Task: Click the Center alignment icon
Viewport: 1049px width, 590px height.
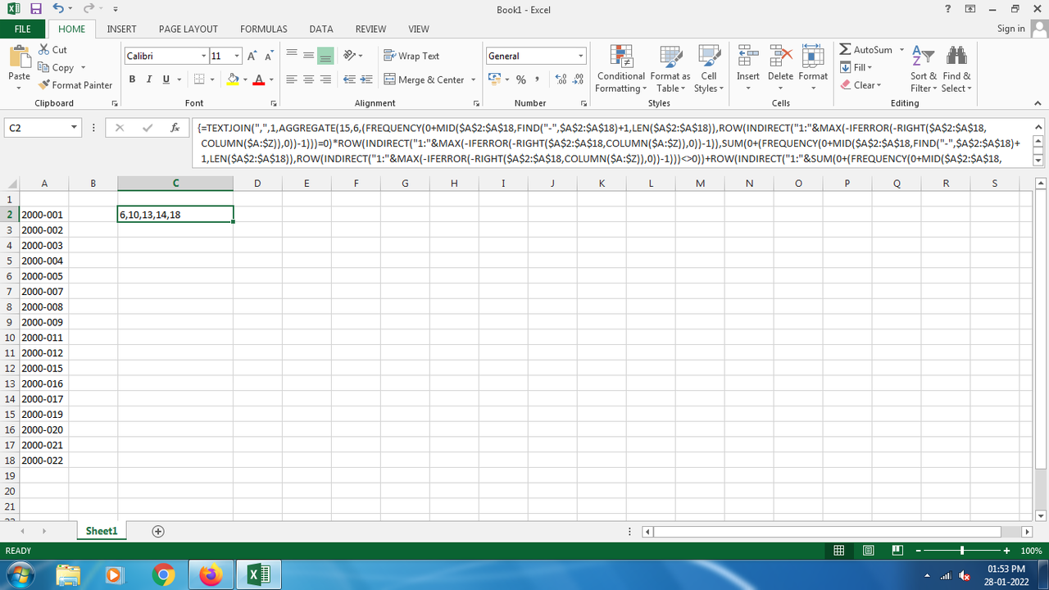Action: pyautogui.click(x=308, y=79)
